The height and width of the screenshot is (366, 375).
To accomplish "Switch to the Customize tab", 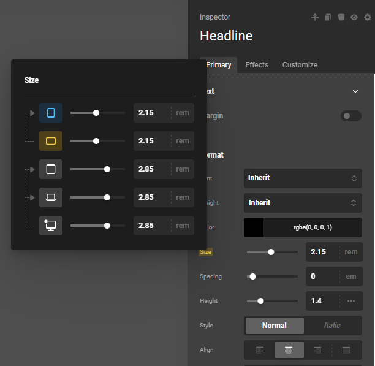I will pos(300,65).
